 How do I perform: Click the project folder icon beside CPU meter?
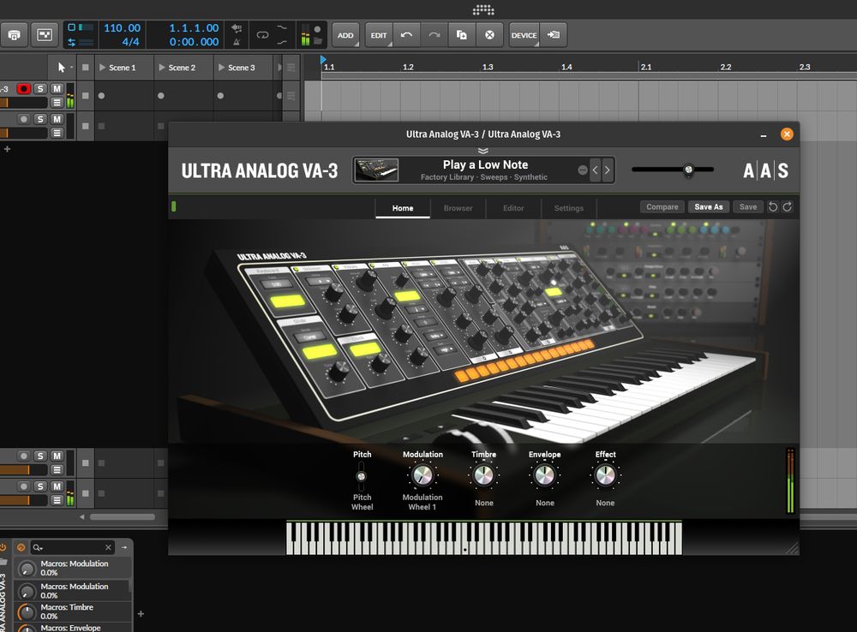(318, 41)
